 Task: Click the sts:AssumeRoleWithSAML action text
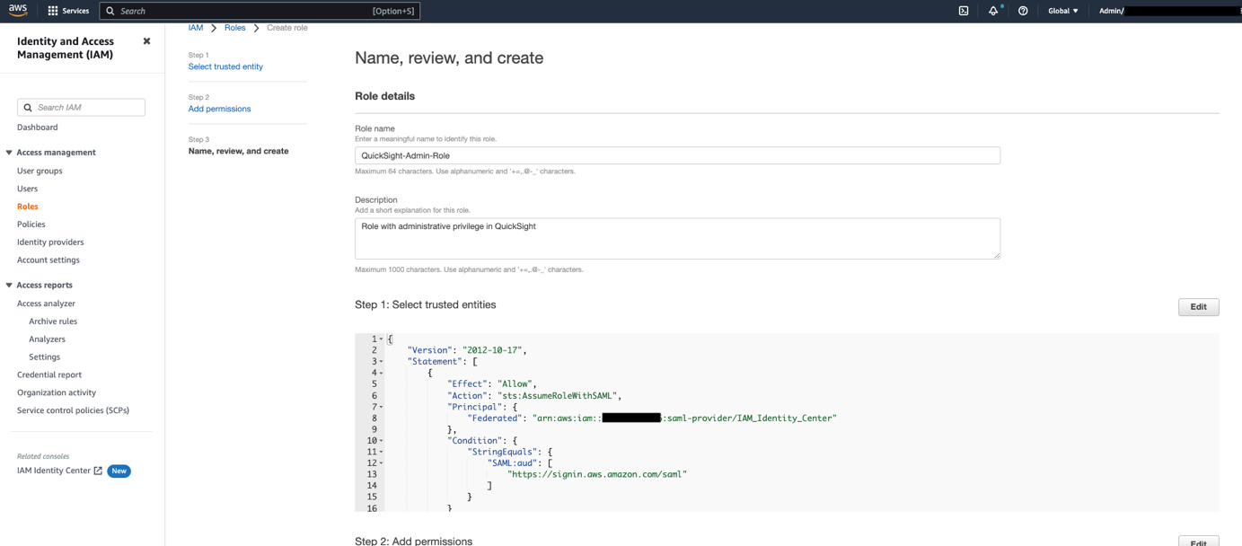coord(558,395)
